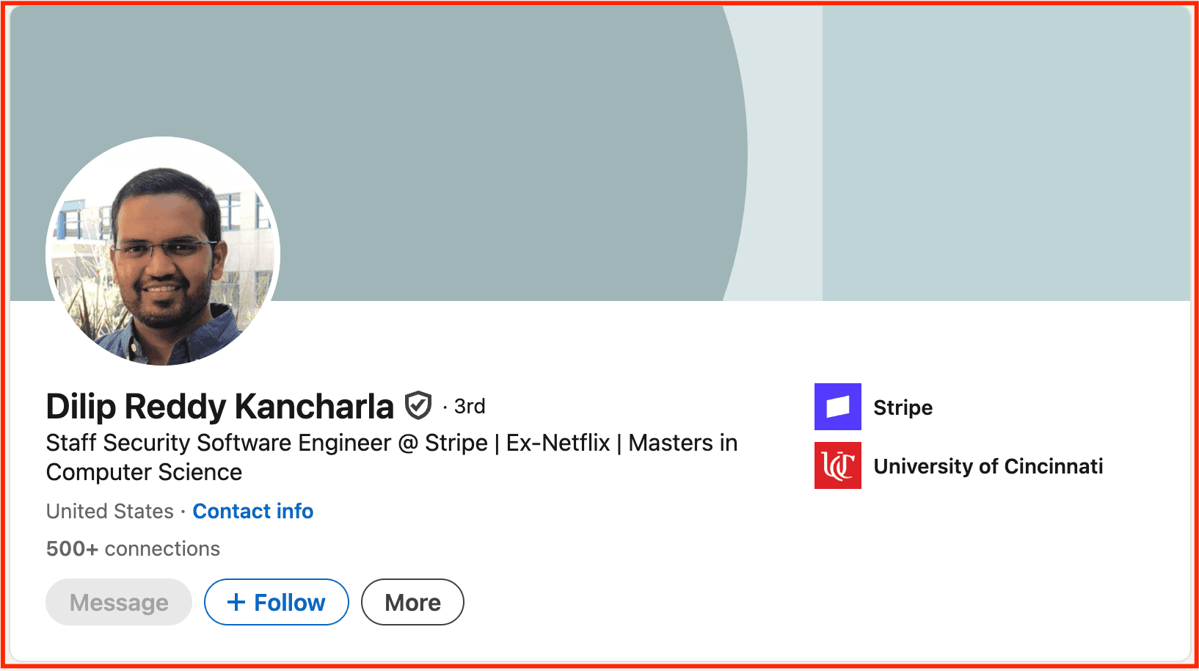Open the Contact info link

click(253, 511)
